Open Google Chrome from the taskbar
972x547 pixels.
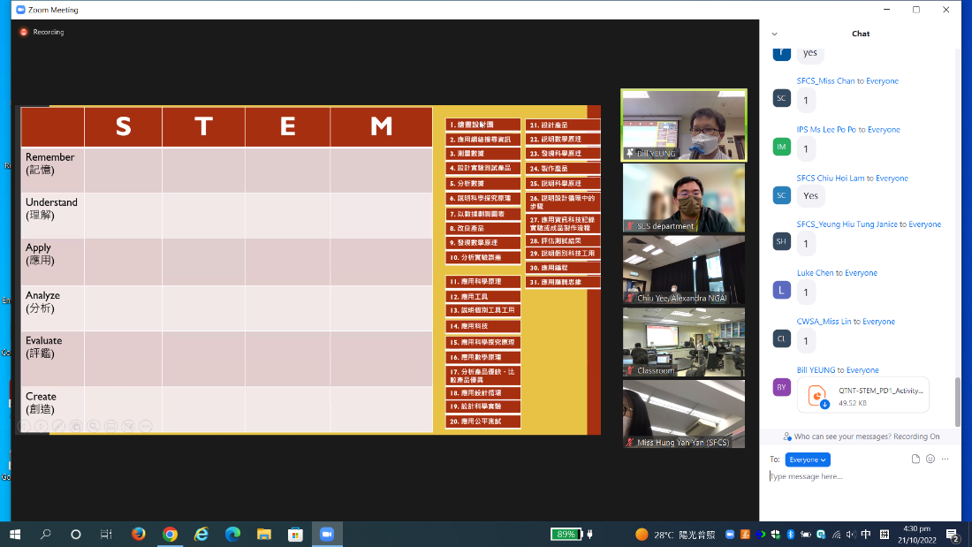coord(170,535)
